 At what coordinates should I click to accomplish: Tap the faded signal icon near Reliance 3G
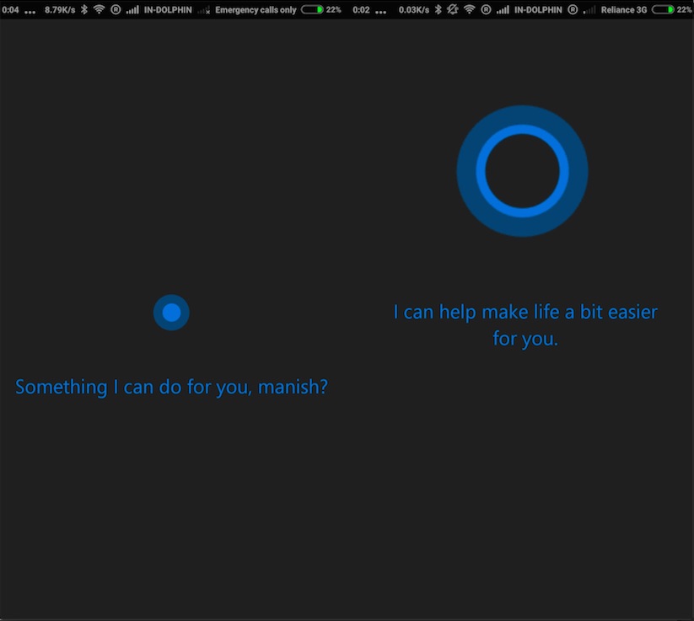[x=588, y=10]
